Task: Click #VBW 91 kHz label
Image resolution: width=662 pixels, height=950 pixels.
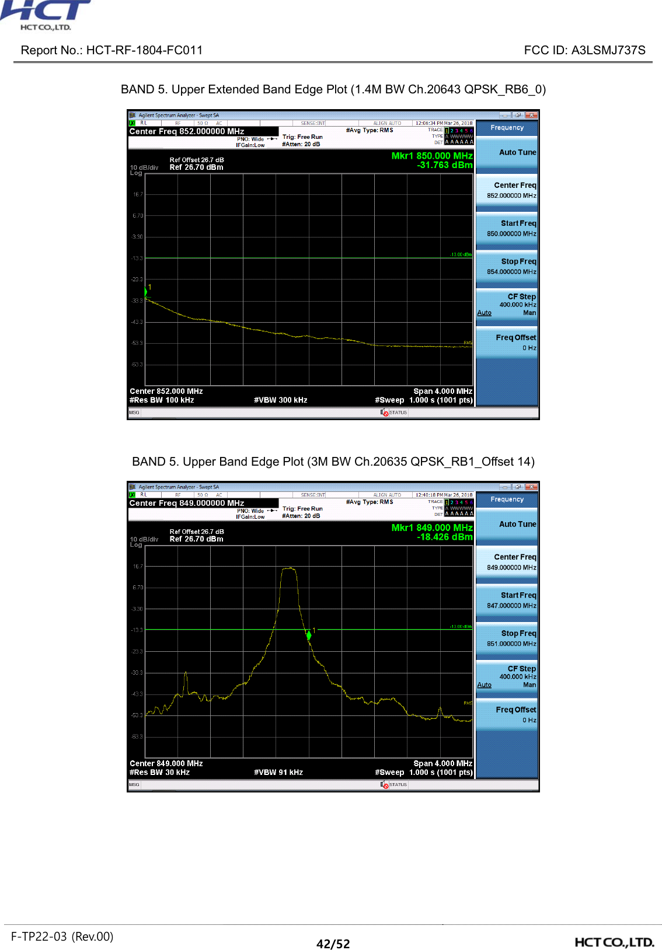Action: coord(278,773)
